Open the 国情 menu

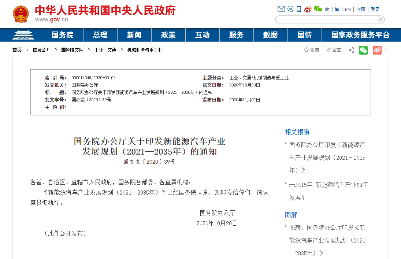(305, 35)
